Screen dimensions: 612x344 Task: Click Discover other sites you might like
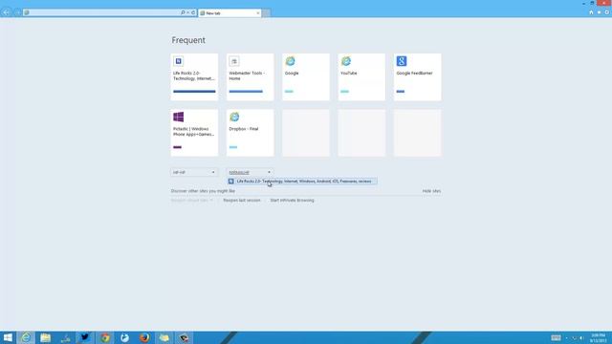(x=203, y=191)
